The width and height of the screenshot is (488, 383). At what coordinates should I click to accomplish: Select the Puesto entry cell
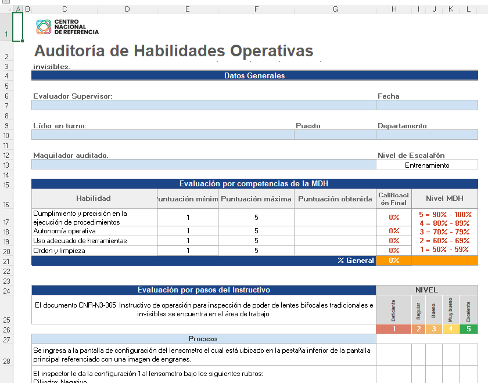[335, 134]
